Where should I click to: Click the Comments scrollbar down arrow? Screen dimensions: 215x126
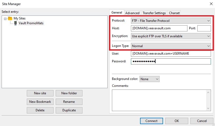point(209,108)
